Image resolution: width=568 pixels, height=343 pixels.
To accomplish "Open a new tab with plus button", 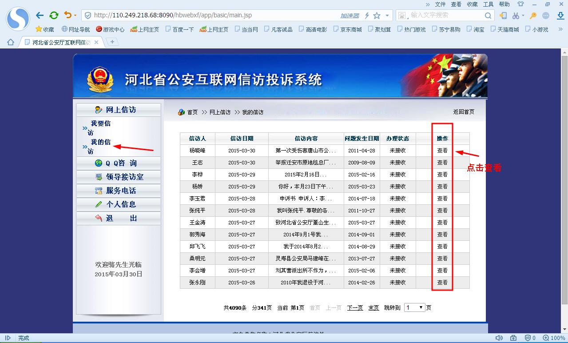I will pos(112,42).
